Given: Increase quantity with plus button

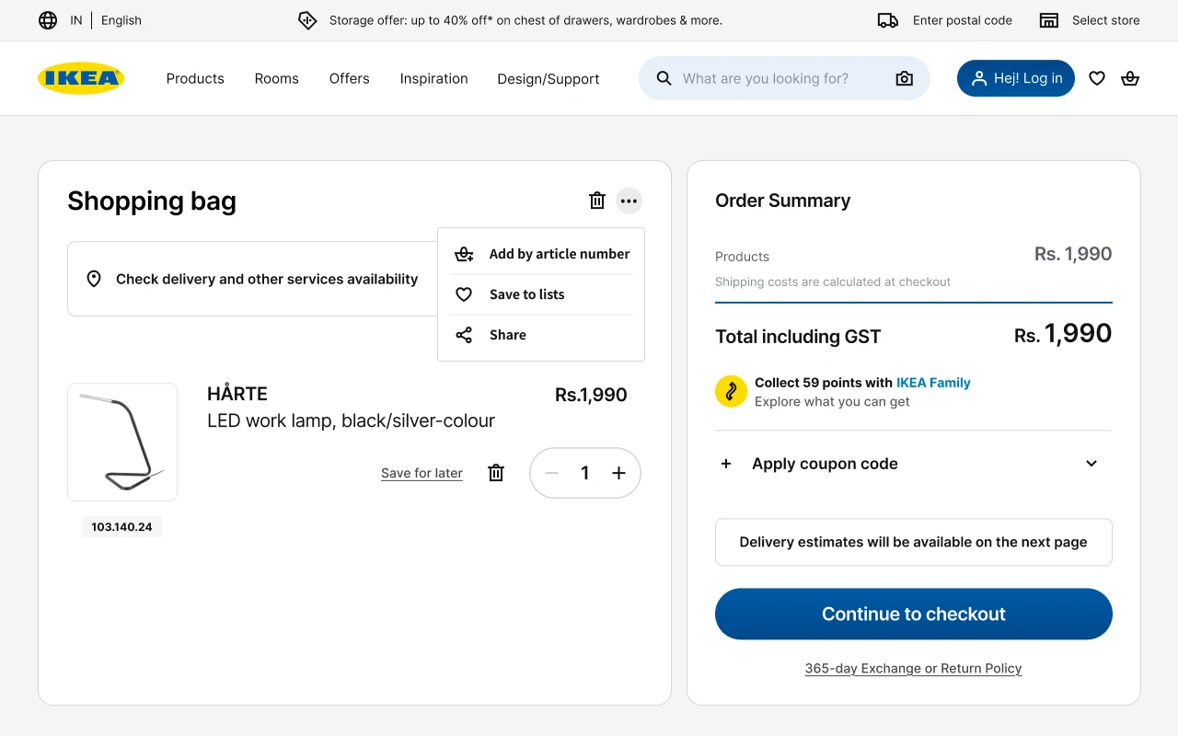Looking at the screenshot, I should tap(618, 473).
